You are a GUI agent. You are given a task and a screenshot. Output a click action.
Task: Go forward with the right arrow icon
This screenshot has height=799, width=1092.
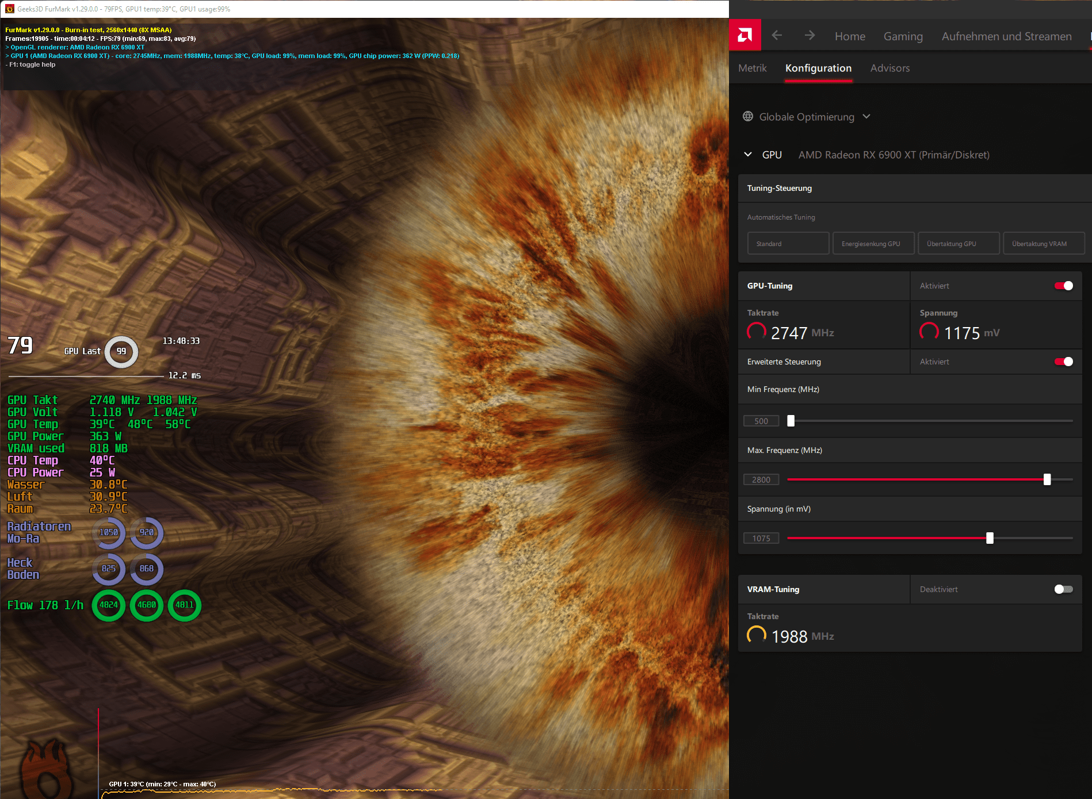[x=810, y=36]
